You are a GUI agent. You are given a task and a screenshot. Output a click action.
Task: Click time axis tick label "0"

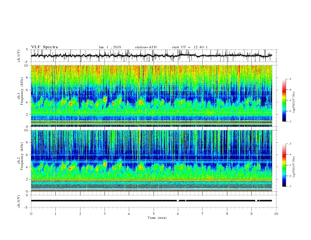click(x=31, y=214)
